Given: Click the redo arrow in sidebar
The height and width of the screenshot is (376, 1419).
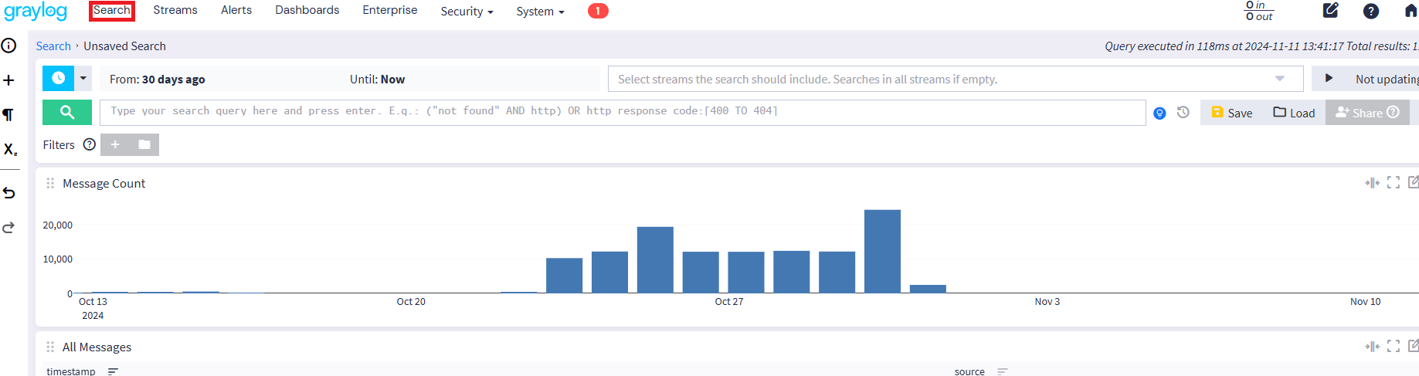Looking at the screenshot, I should pyautogui.click(x=9, y=228).
